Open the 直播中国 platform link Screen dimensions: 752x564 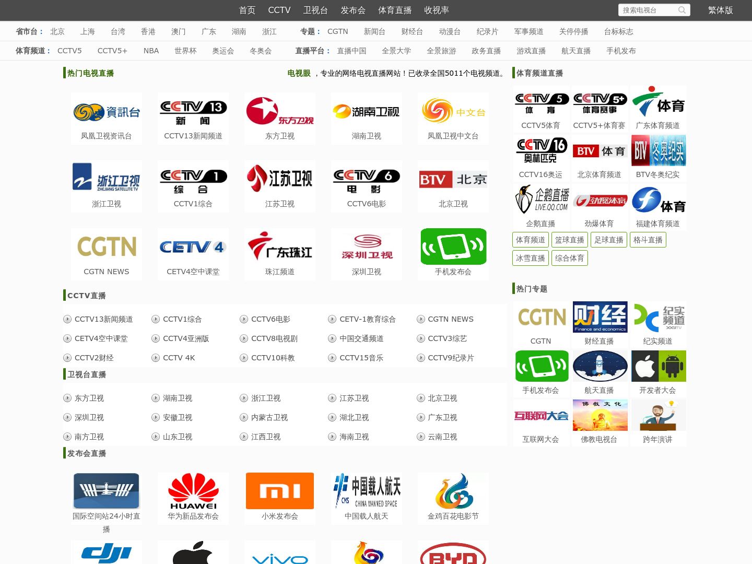351,51
